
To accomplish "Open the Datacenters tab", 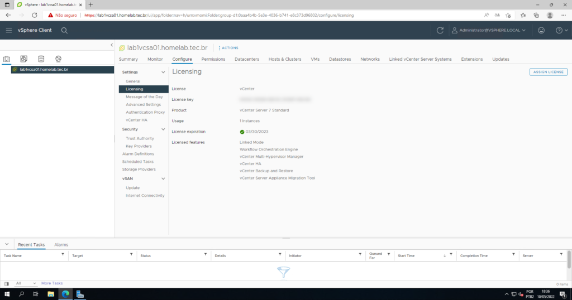I will (247, 59).
